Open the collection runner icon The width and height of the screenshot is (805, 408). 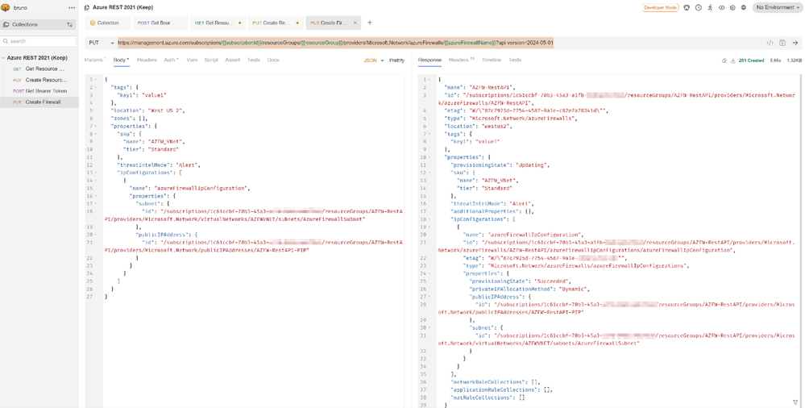click(x=710, y=8)
